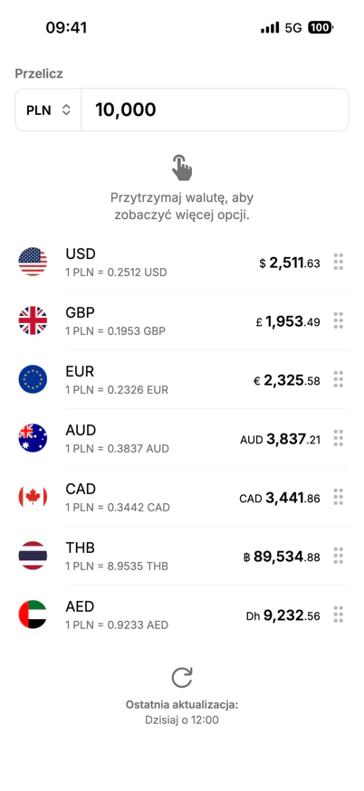Click the 10,000 amount input field

pyautogui.click(x=215, y=110)
